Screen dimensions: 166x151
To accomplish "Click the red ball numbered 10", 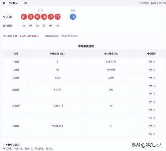I will tap(37, 17).
